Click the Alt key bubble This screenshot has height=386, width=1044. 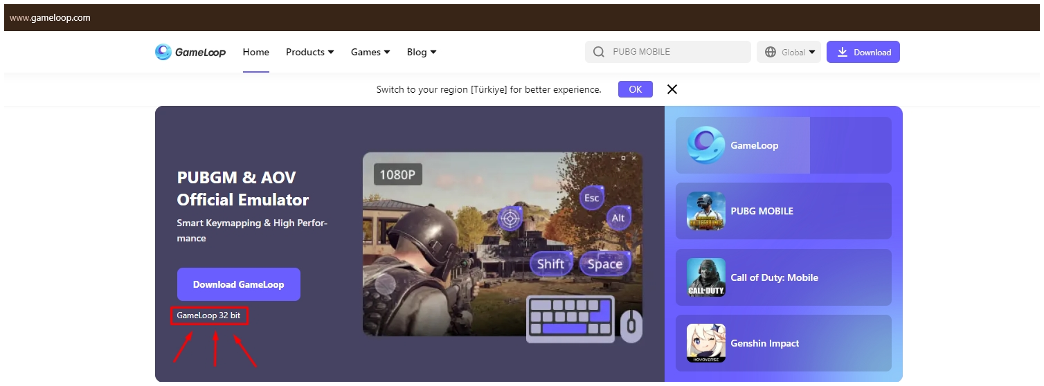618,218
